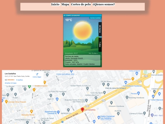165x124 pixels.
Task: Select the FIDES SUCURSAL SPS shopping pin
Action: click(x=71, y=71)
